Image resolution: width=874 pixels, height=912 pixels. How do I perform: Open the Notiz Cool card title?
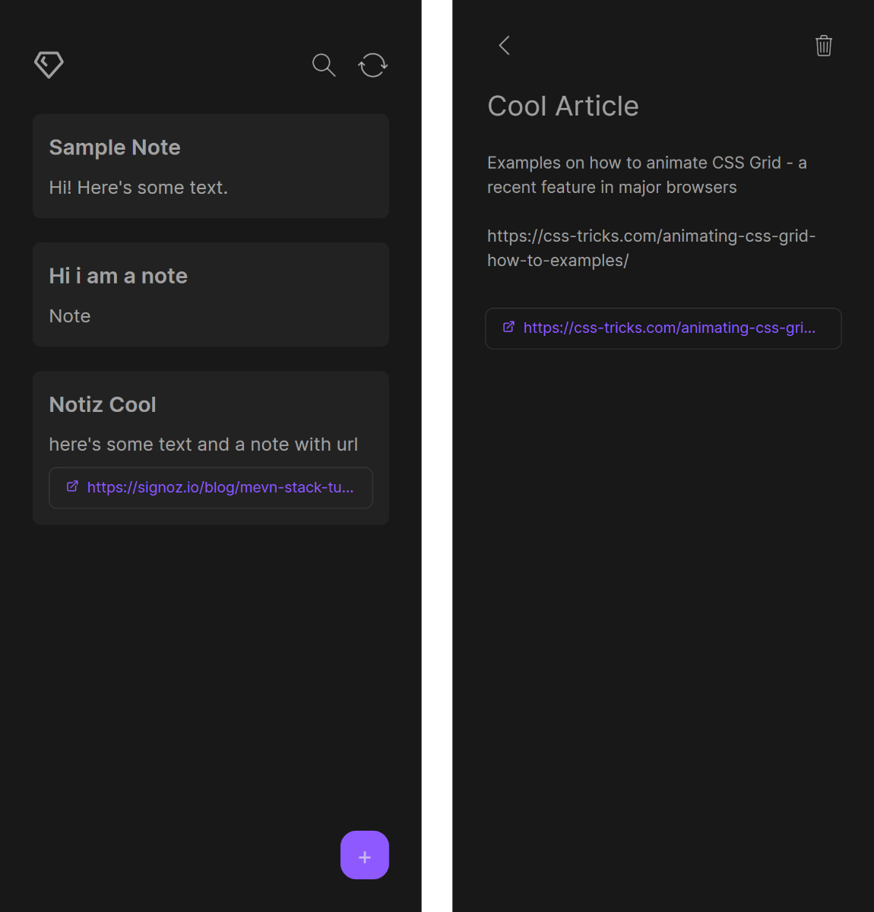tap(103, 404)
